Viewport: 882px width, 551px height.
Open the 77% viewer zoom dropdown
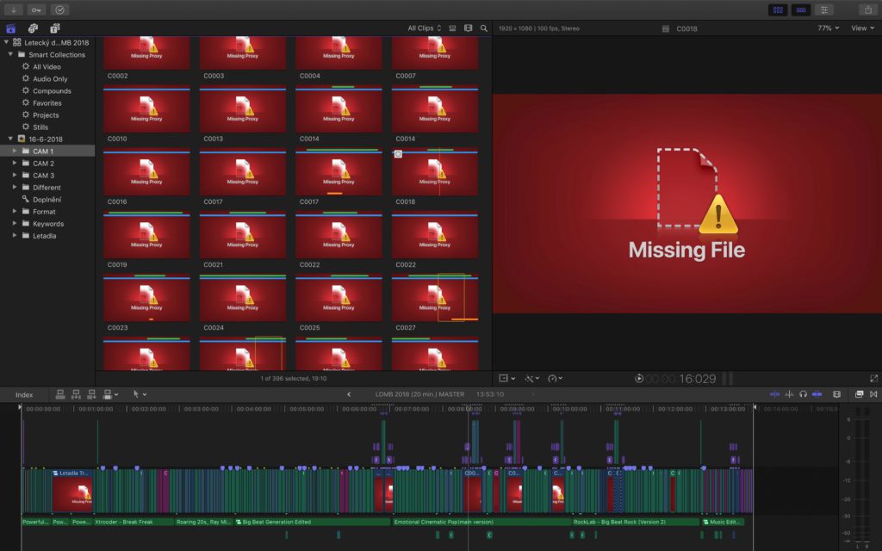[x=828, y=28]
